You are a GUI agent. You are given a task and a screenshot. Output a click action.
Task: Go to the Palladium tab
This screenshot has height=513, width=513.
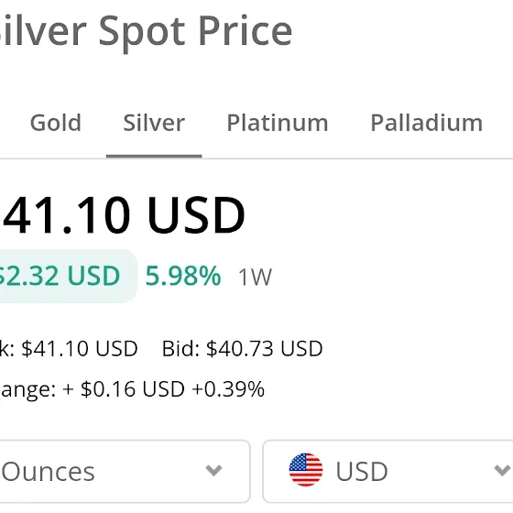coord(426,123)
